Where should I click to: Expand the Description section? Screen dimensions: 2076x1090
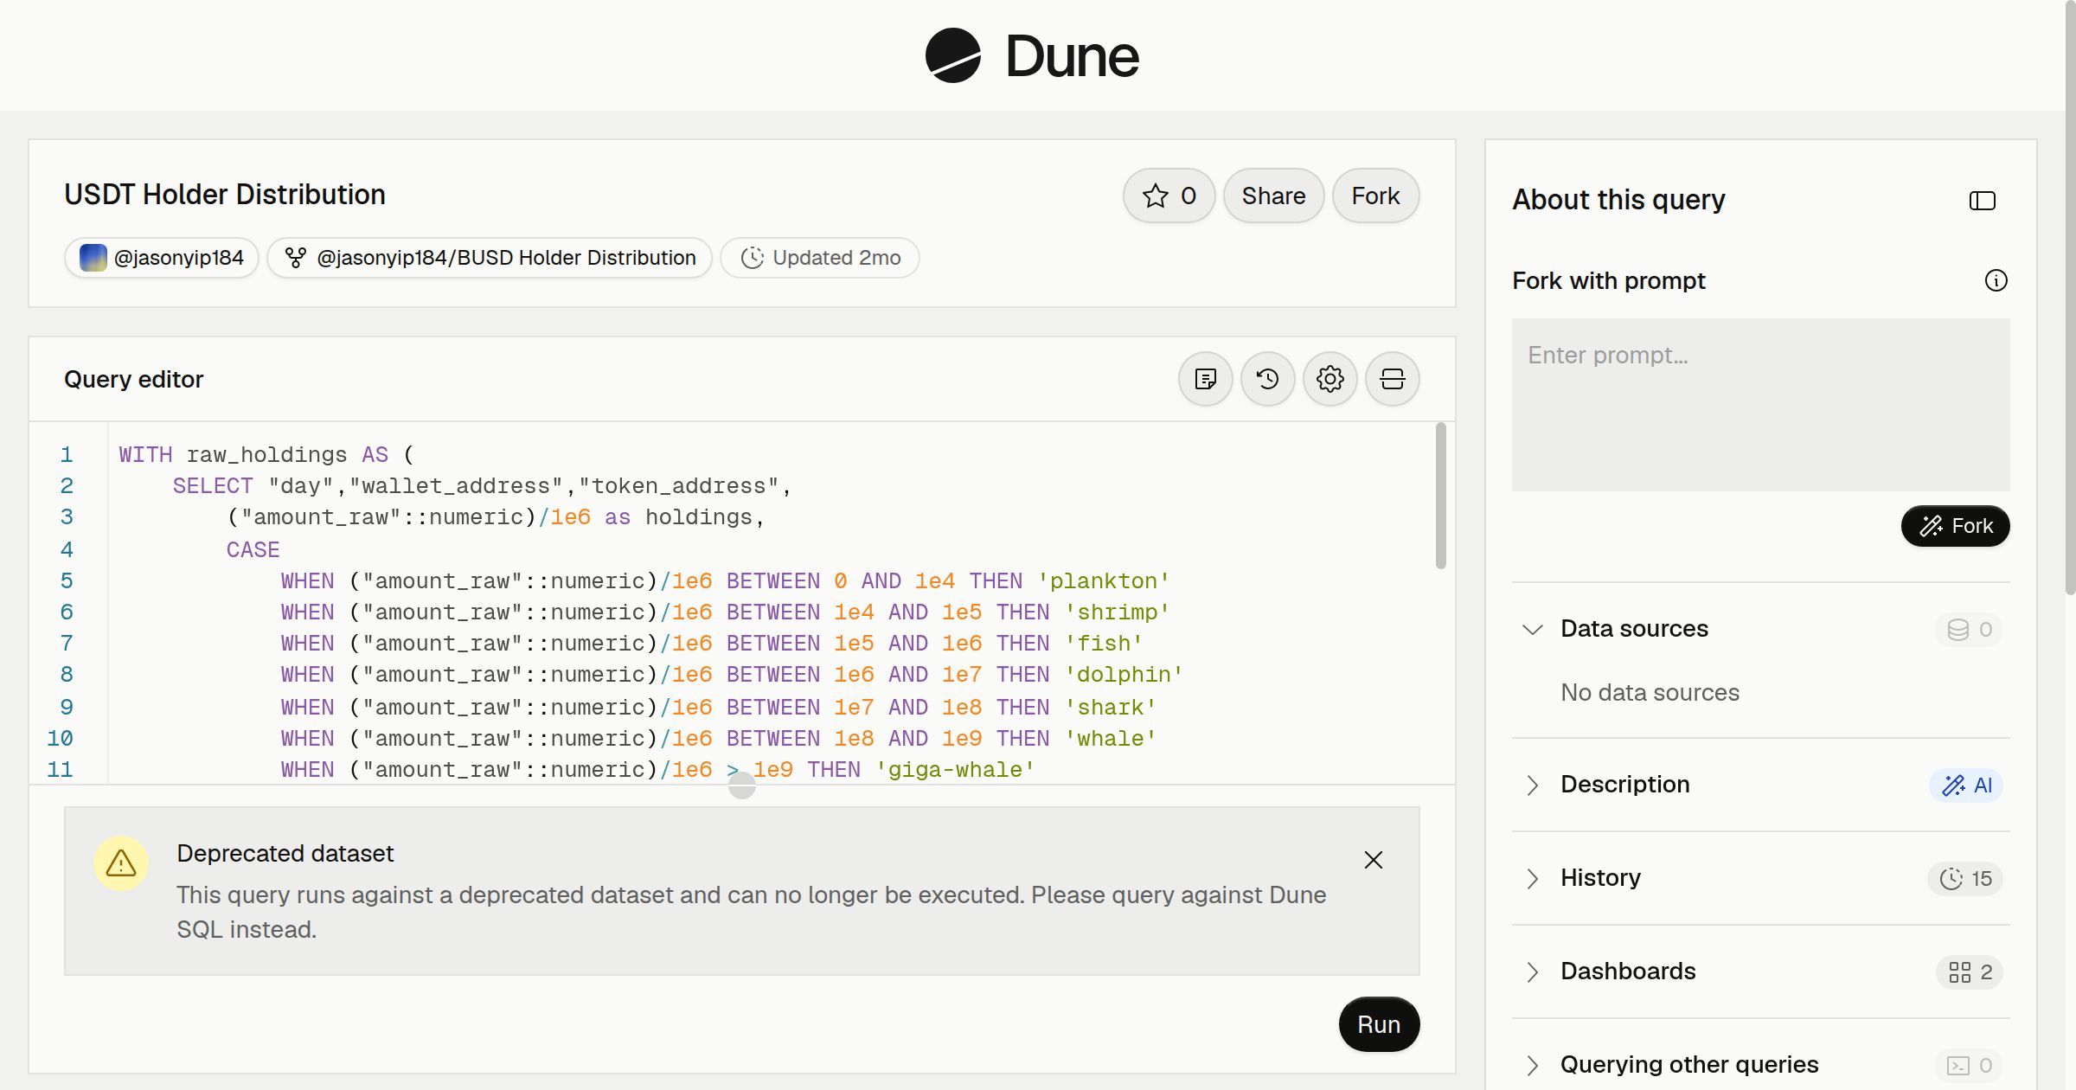tap(1533, 785)
